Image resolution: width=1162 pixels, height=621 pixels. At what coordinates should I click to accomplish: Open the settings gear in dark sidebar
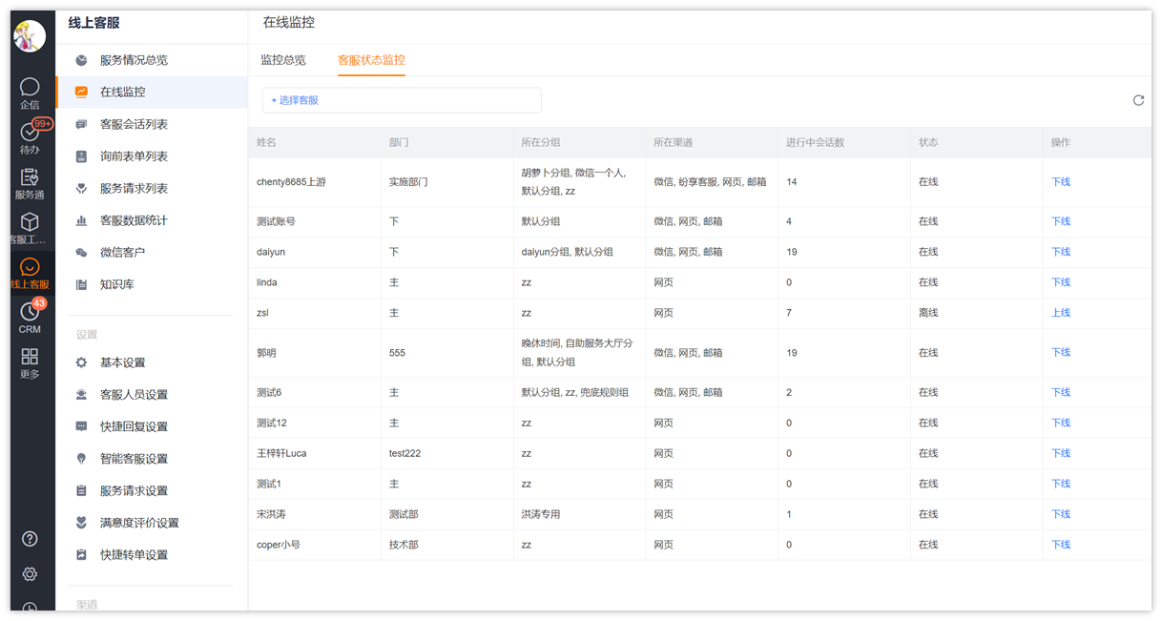point(30,574)
